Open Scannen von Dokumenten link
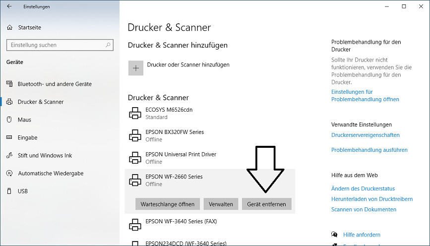 [x=364, y=209]
